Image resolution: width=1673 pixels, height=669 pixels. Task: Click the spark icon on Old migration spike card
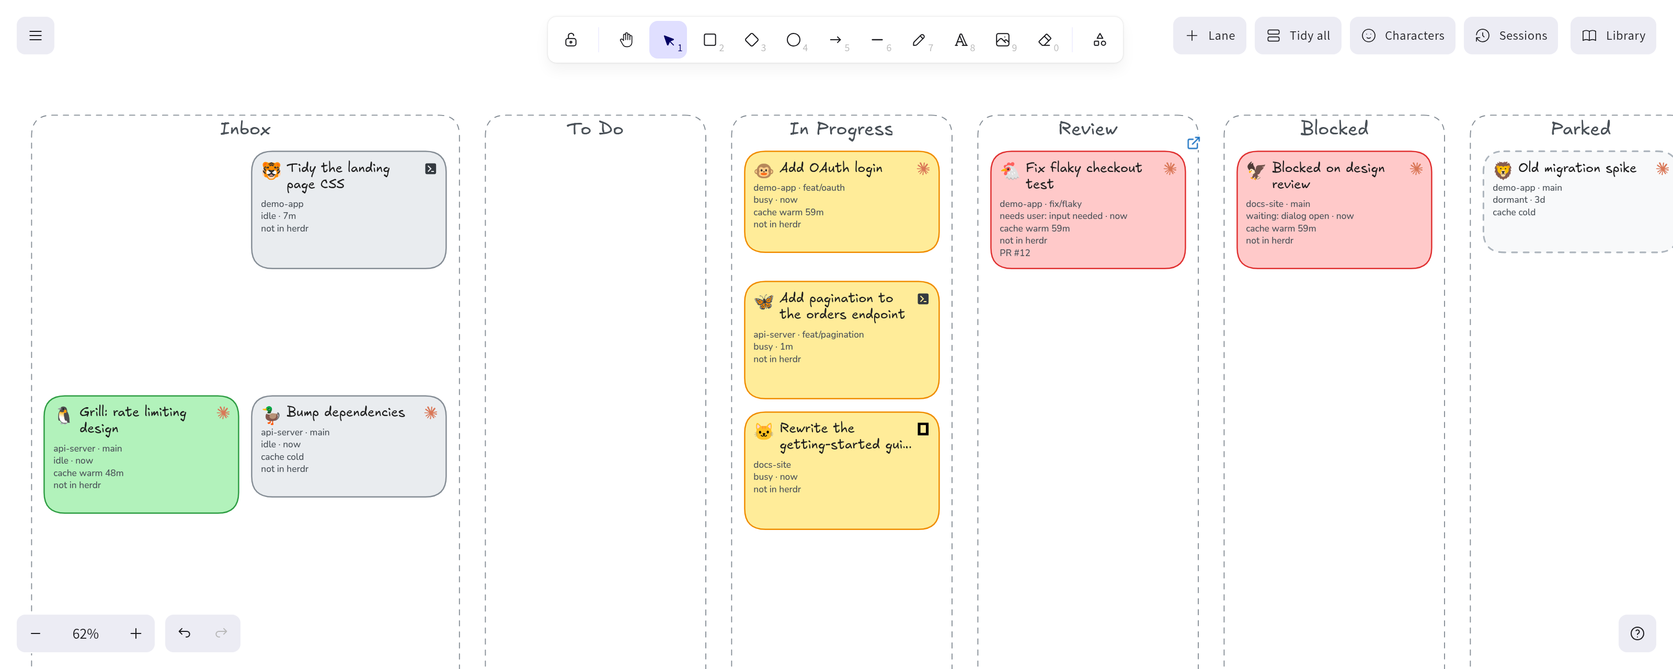pos(1662,169)
